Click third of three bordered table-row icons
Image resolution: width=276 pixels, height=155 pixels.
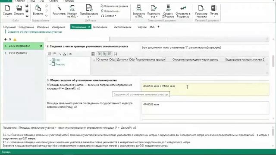(110, 54)
